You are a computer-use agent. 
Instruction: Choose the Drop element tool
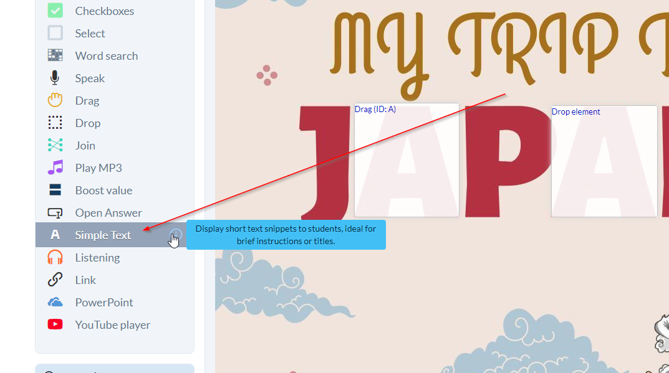[87, 123]
